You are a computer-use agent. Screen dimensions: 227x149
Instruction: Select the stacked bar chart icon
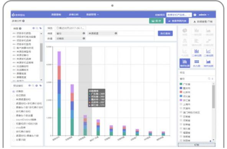185,63
